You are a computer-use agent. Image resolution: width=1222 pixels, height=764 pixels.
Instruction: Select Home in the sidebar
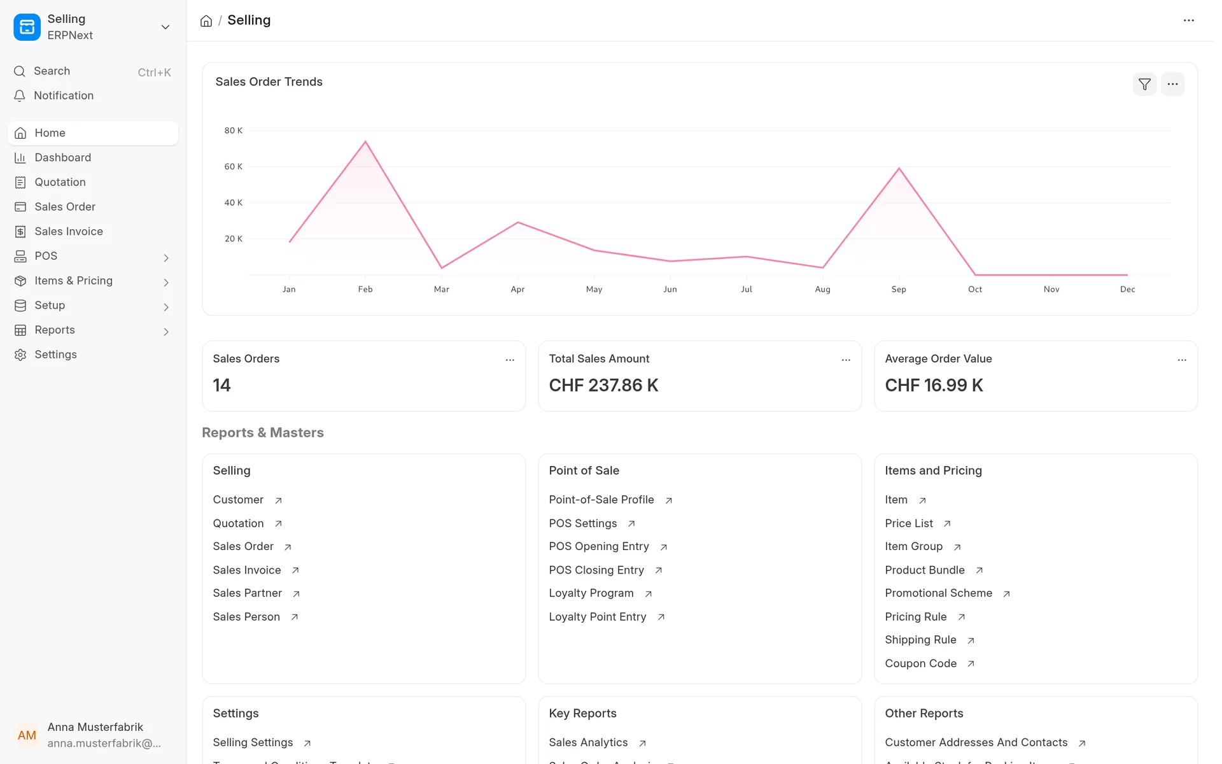(x=93, y=133)
